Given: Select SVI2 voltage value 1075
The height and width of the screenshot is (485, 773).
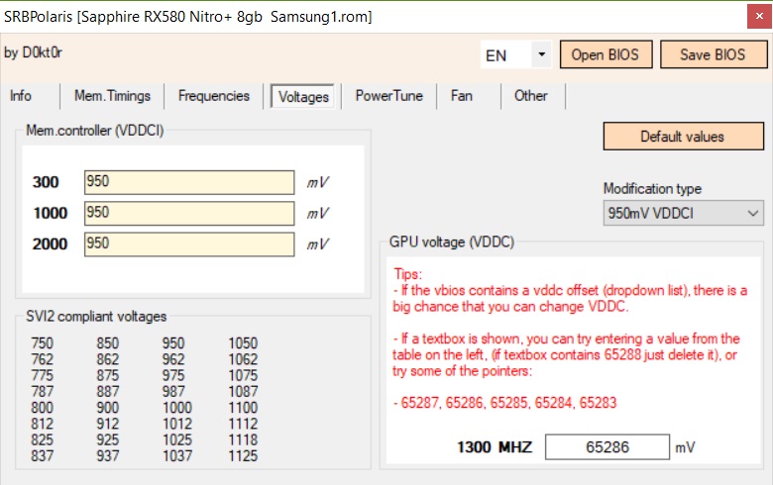Looking at the screenshot, I should [243, 375].
